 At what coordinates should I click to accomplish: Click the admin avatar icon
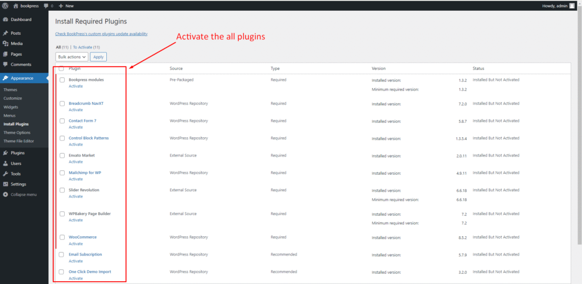tap(572, 6)
